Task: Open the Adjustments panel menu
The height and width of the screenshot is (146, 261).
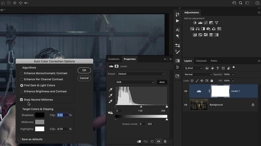Action: pyautogui.click(x=259, y=13)
